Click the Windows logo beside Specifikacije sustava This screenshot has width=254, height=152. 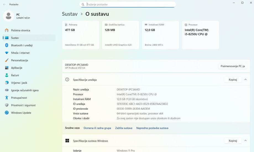67,141
